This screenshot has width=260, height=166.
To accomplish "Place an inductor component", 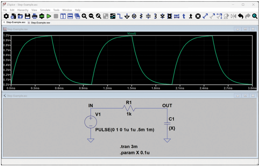I will point(155,16).
